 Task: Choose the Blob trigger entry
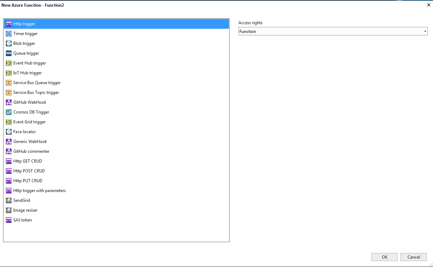[x=24, y=43]
